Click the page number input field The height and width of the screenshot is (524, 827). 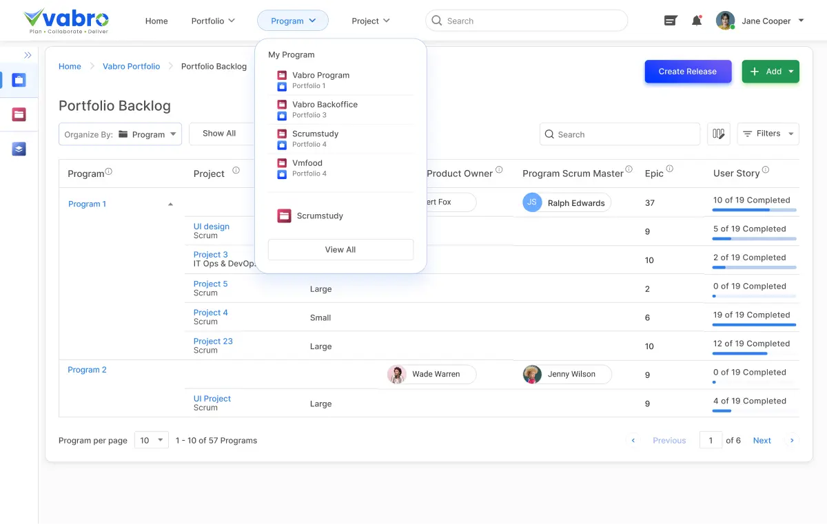[x=711, y=440]
